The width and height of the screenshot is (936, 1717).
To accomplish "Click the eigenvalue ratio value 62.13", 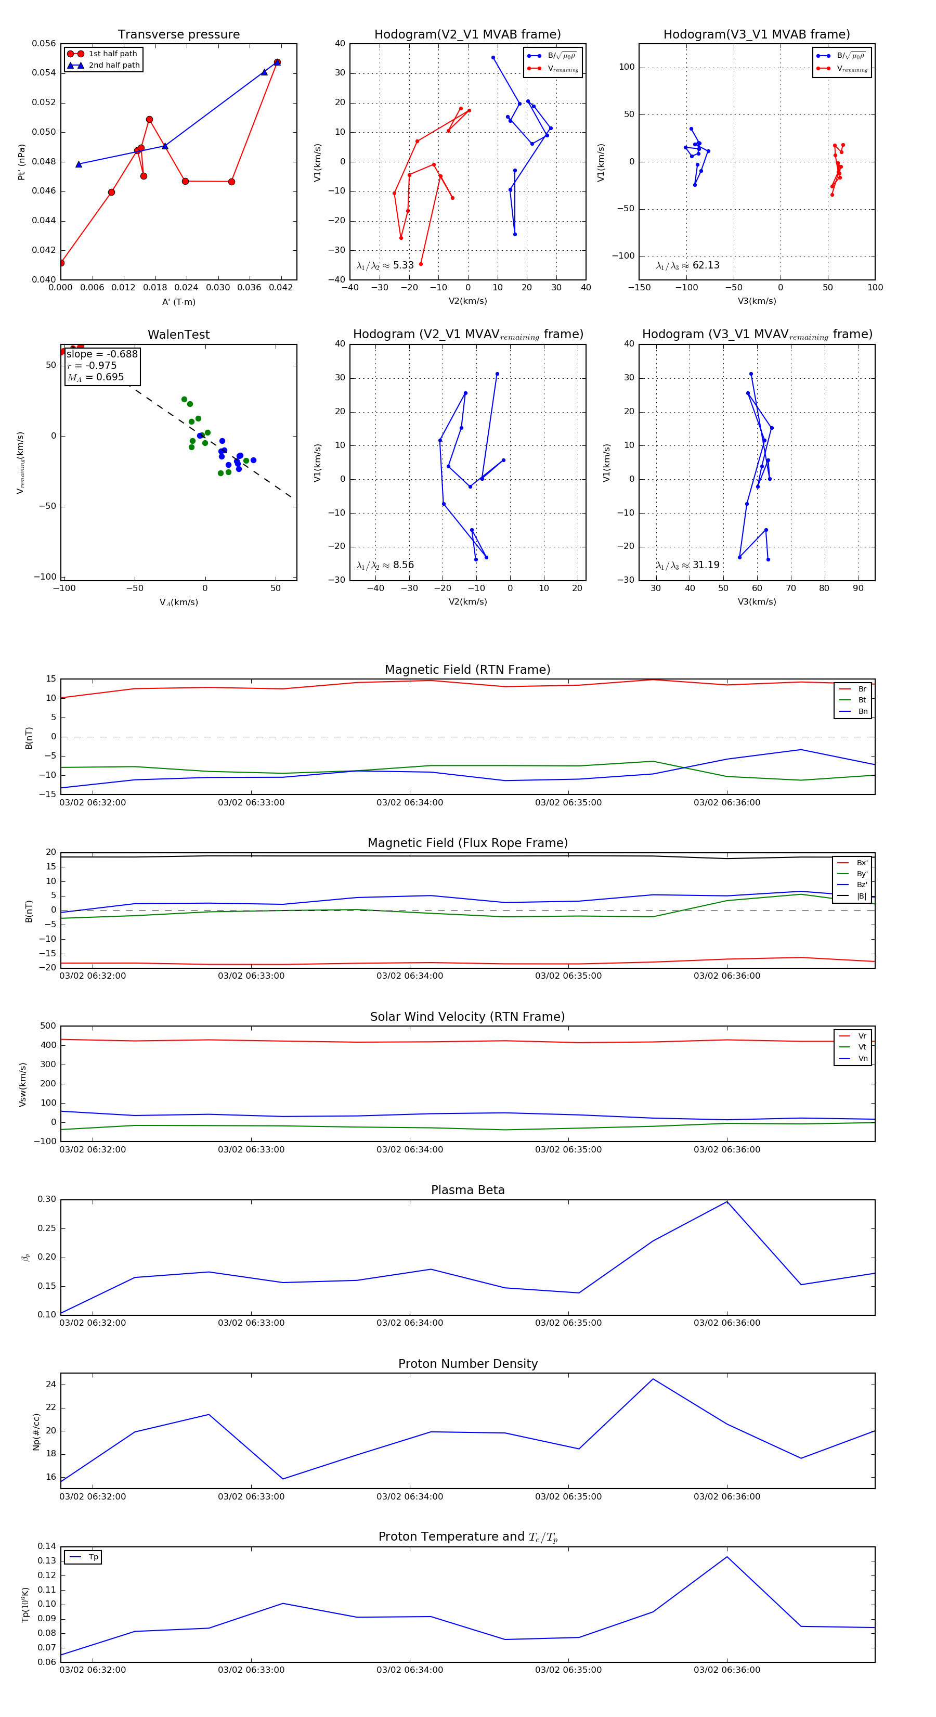I will click(x=706, y=265).
